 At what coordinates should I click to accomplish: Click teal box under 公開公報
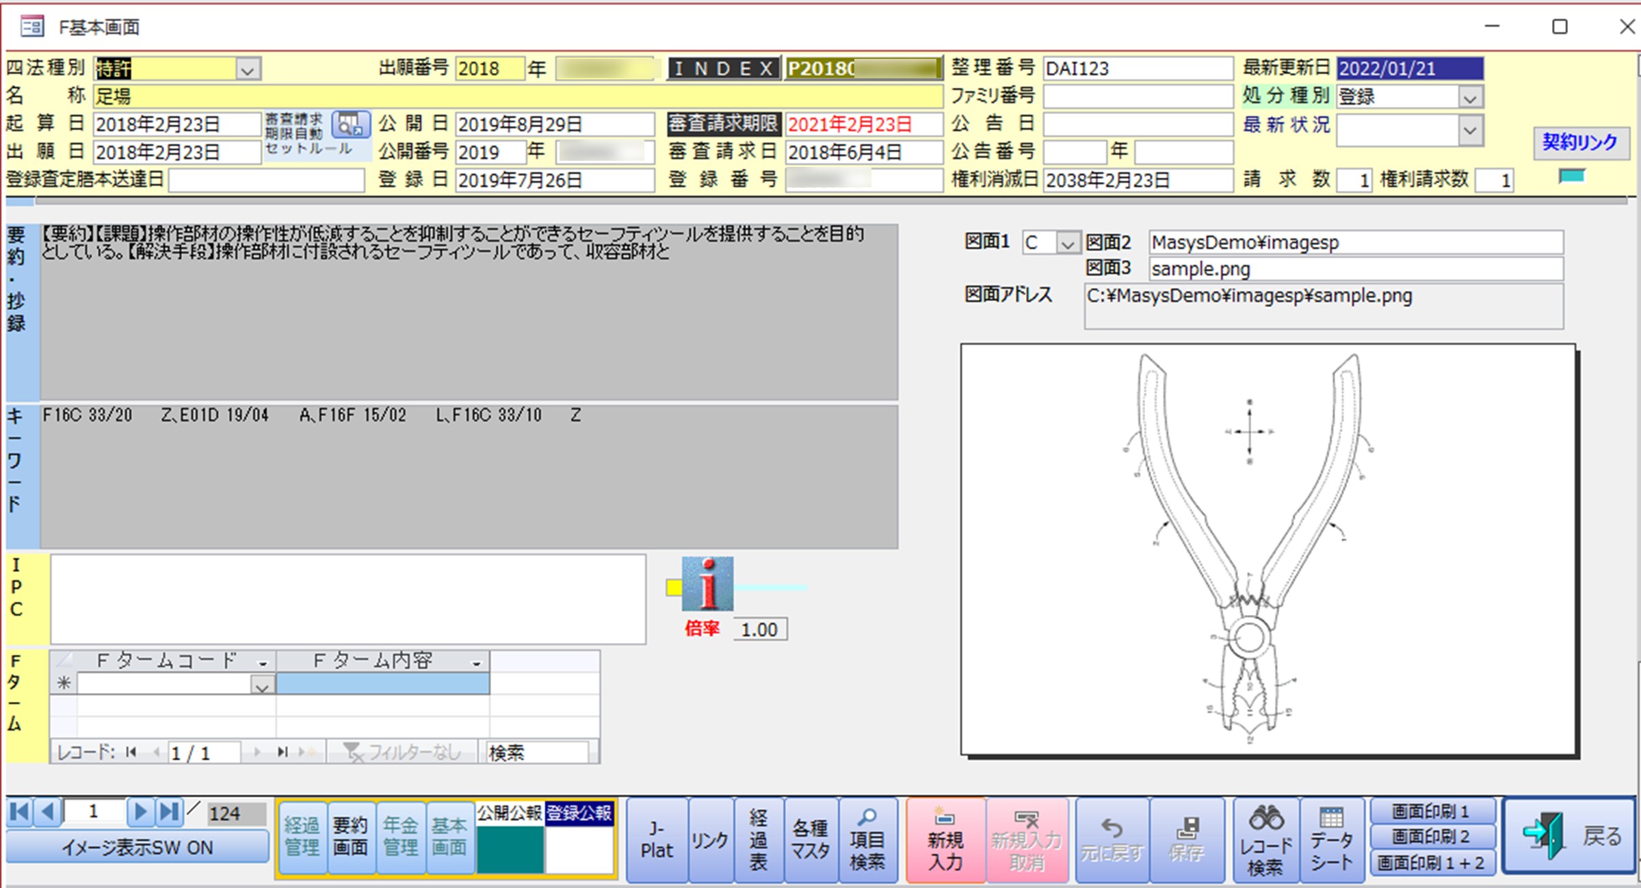coord(510,848)
